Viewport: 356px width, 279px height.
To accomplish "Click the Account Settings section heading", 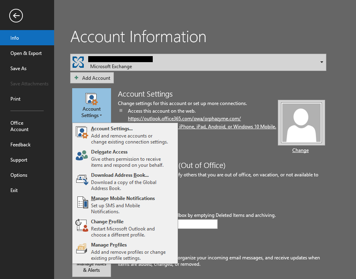I will 145,94.
